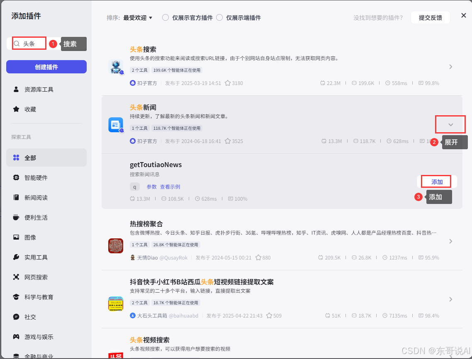Expand 抖音快手小红书 plugin chevron
This screenshot has width=472, height=359.
[450, 299]
